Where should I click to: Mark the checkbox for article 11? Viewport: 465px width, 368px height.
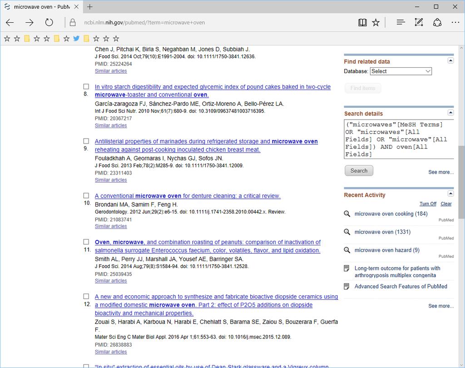click(86, 242)
